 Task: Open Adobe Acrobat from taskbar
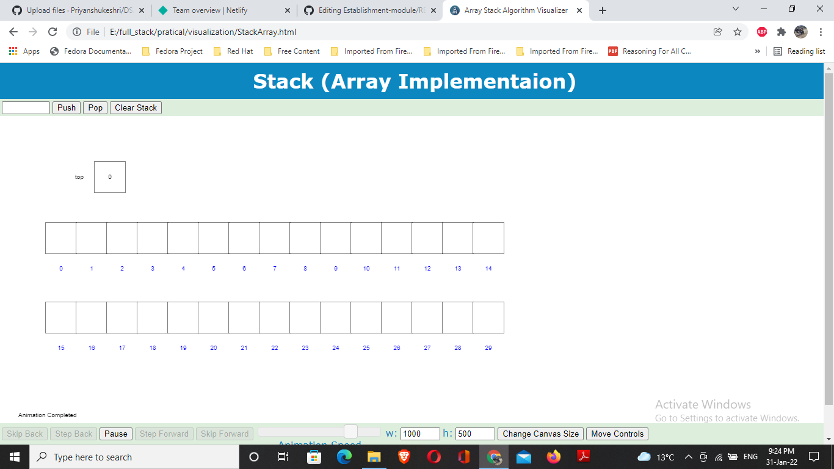tap(584, 457)
